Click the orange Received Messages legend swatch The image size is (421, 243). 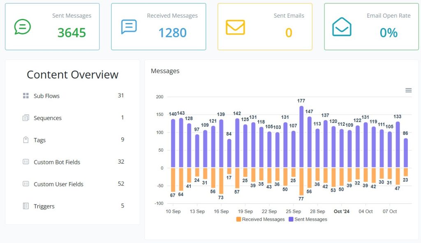pyautogui.click(x=239, y=220)
